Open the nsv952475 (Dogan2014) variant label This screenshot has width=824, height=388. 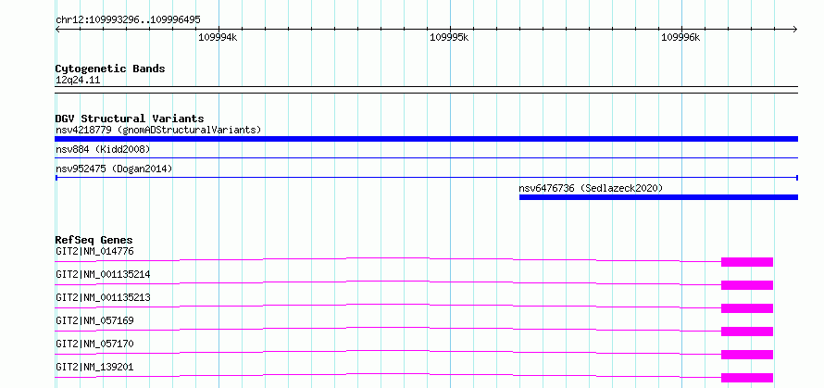114,169
